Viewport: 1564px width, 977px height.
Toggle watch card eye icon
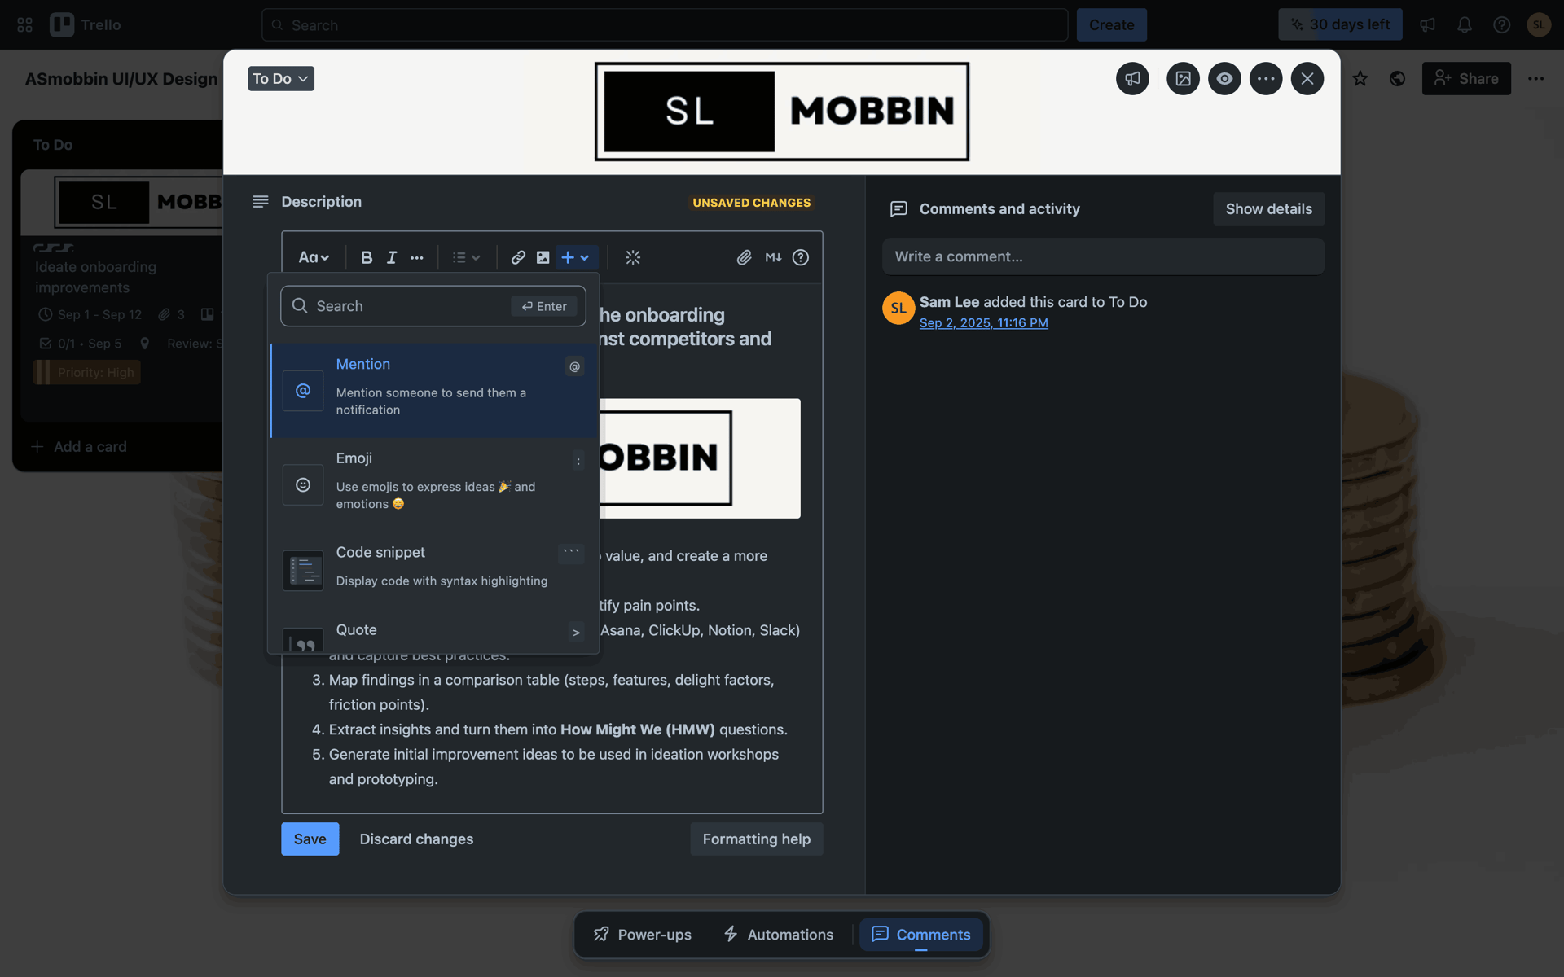pos(1224,78)
